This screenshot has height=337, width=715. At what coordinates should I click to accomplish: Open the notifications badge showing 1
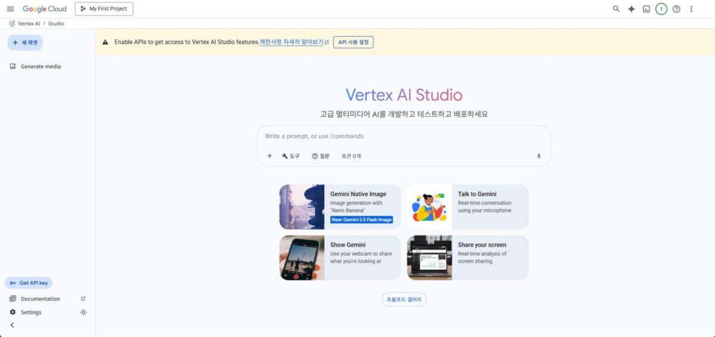click(x=661, y=9)
